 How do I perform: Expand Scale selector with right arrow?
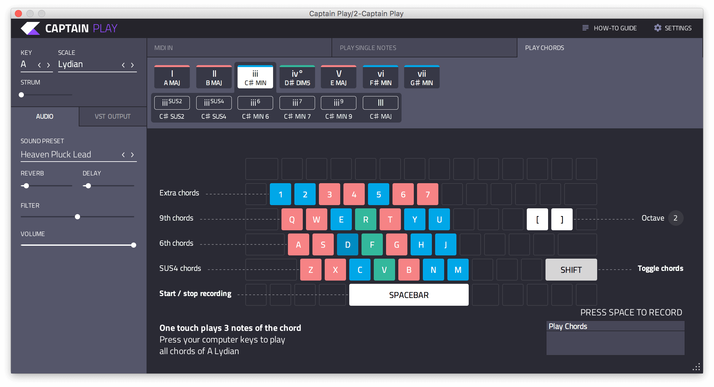coord(132,65)
